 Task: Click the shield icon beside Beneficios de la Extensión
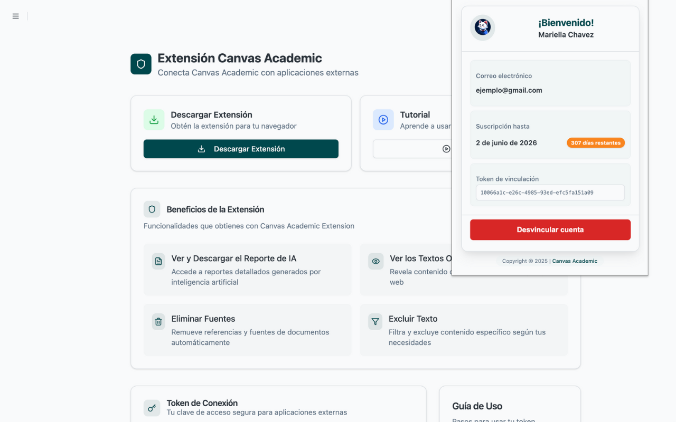[x=152, y=209]
